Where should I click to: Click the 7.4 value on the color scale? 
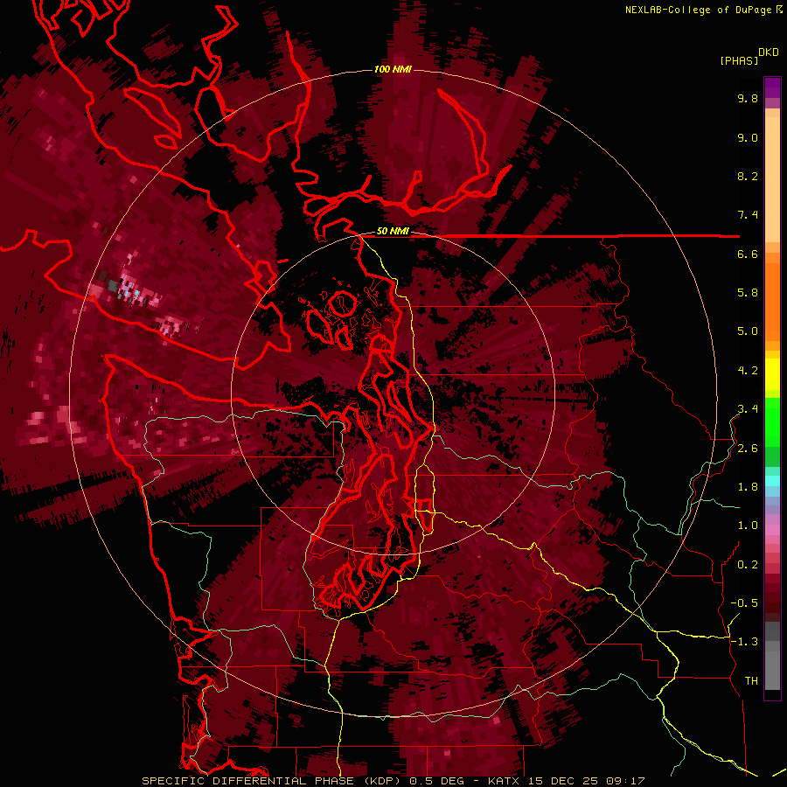748,215
